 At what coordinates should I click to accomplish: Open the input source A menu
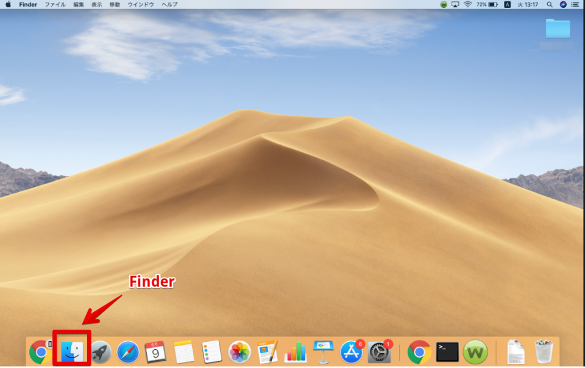point(508,4)
